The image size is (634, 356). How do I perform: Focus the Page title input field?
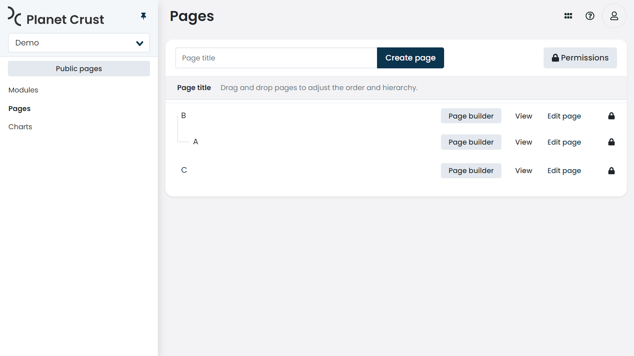[x=276, y=58]
